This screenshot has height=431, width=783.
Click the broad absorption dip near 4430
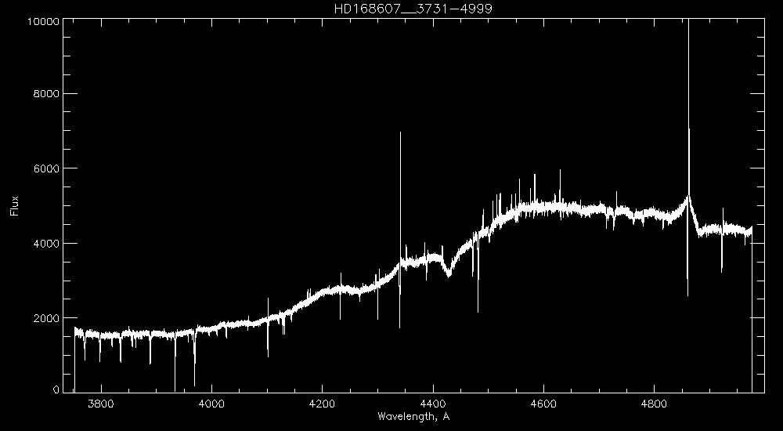pos(449,269)
